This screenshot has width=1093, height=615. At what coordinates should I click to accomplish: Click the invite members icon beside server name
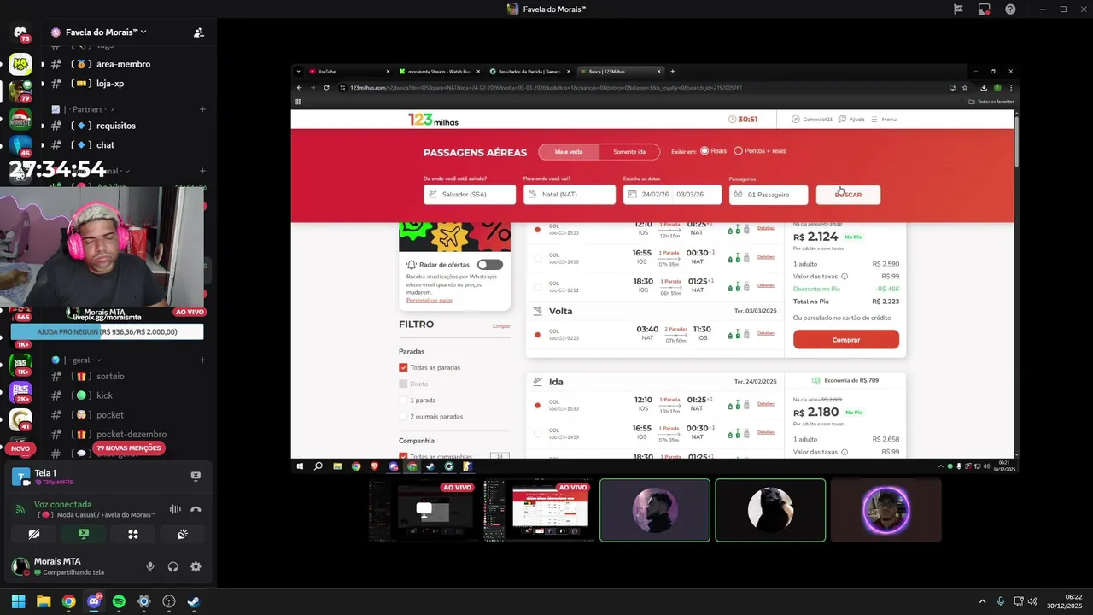198,32
